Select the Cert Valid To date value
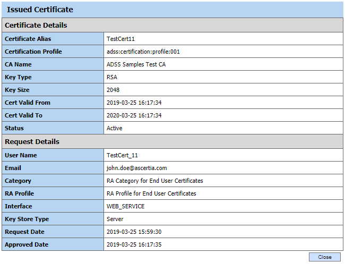This screenshot has width=345, height=270. (134, 115)
